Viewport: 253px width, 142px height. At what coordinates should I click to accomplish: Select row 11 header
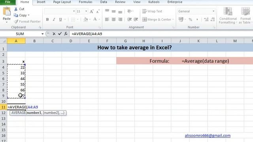[x=4, y=107]
